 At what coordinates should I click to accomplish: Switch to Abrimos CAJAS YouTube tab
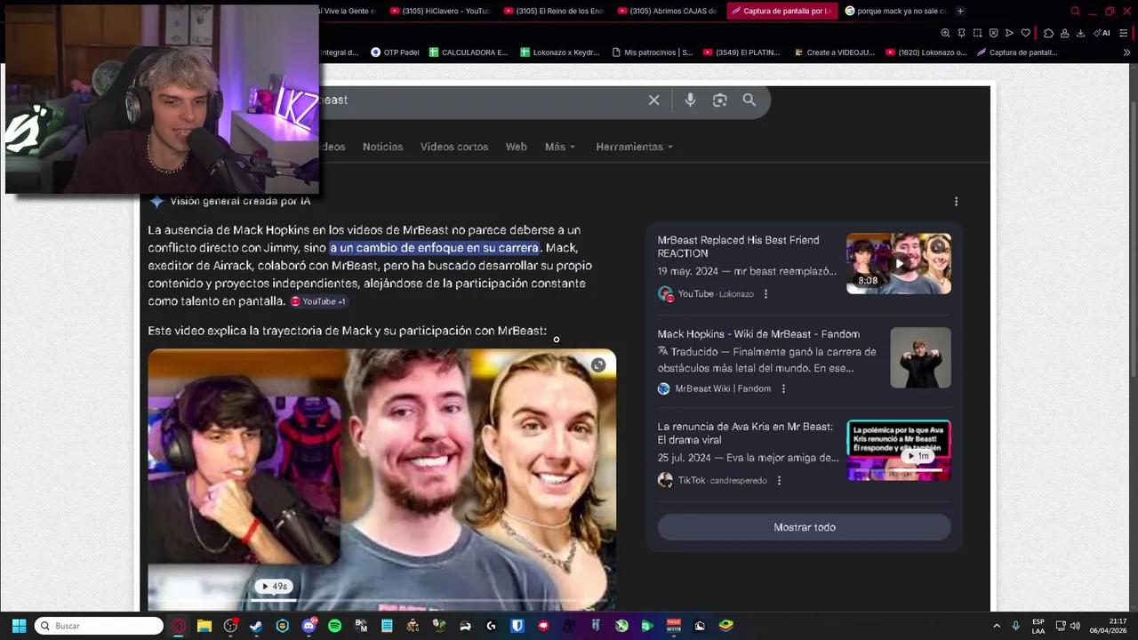(x=668, y=11)
